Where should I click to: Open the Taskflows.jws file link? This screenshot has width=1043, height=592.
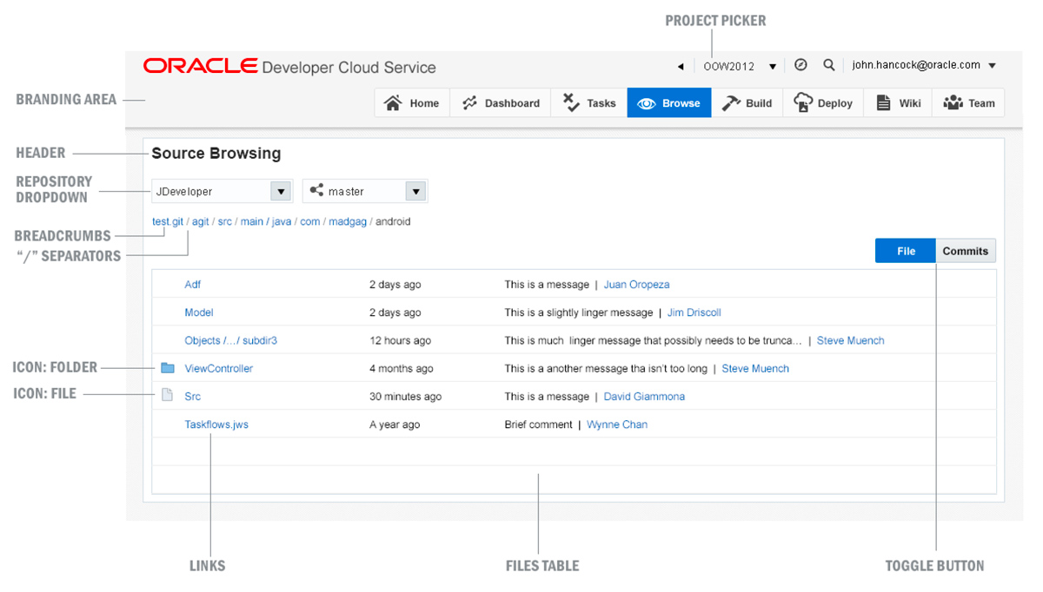(216, 424)
